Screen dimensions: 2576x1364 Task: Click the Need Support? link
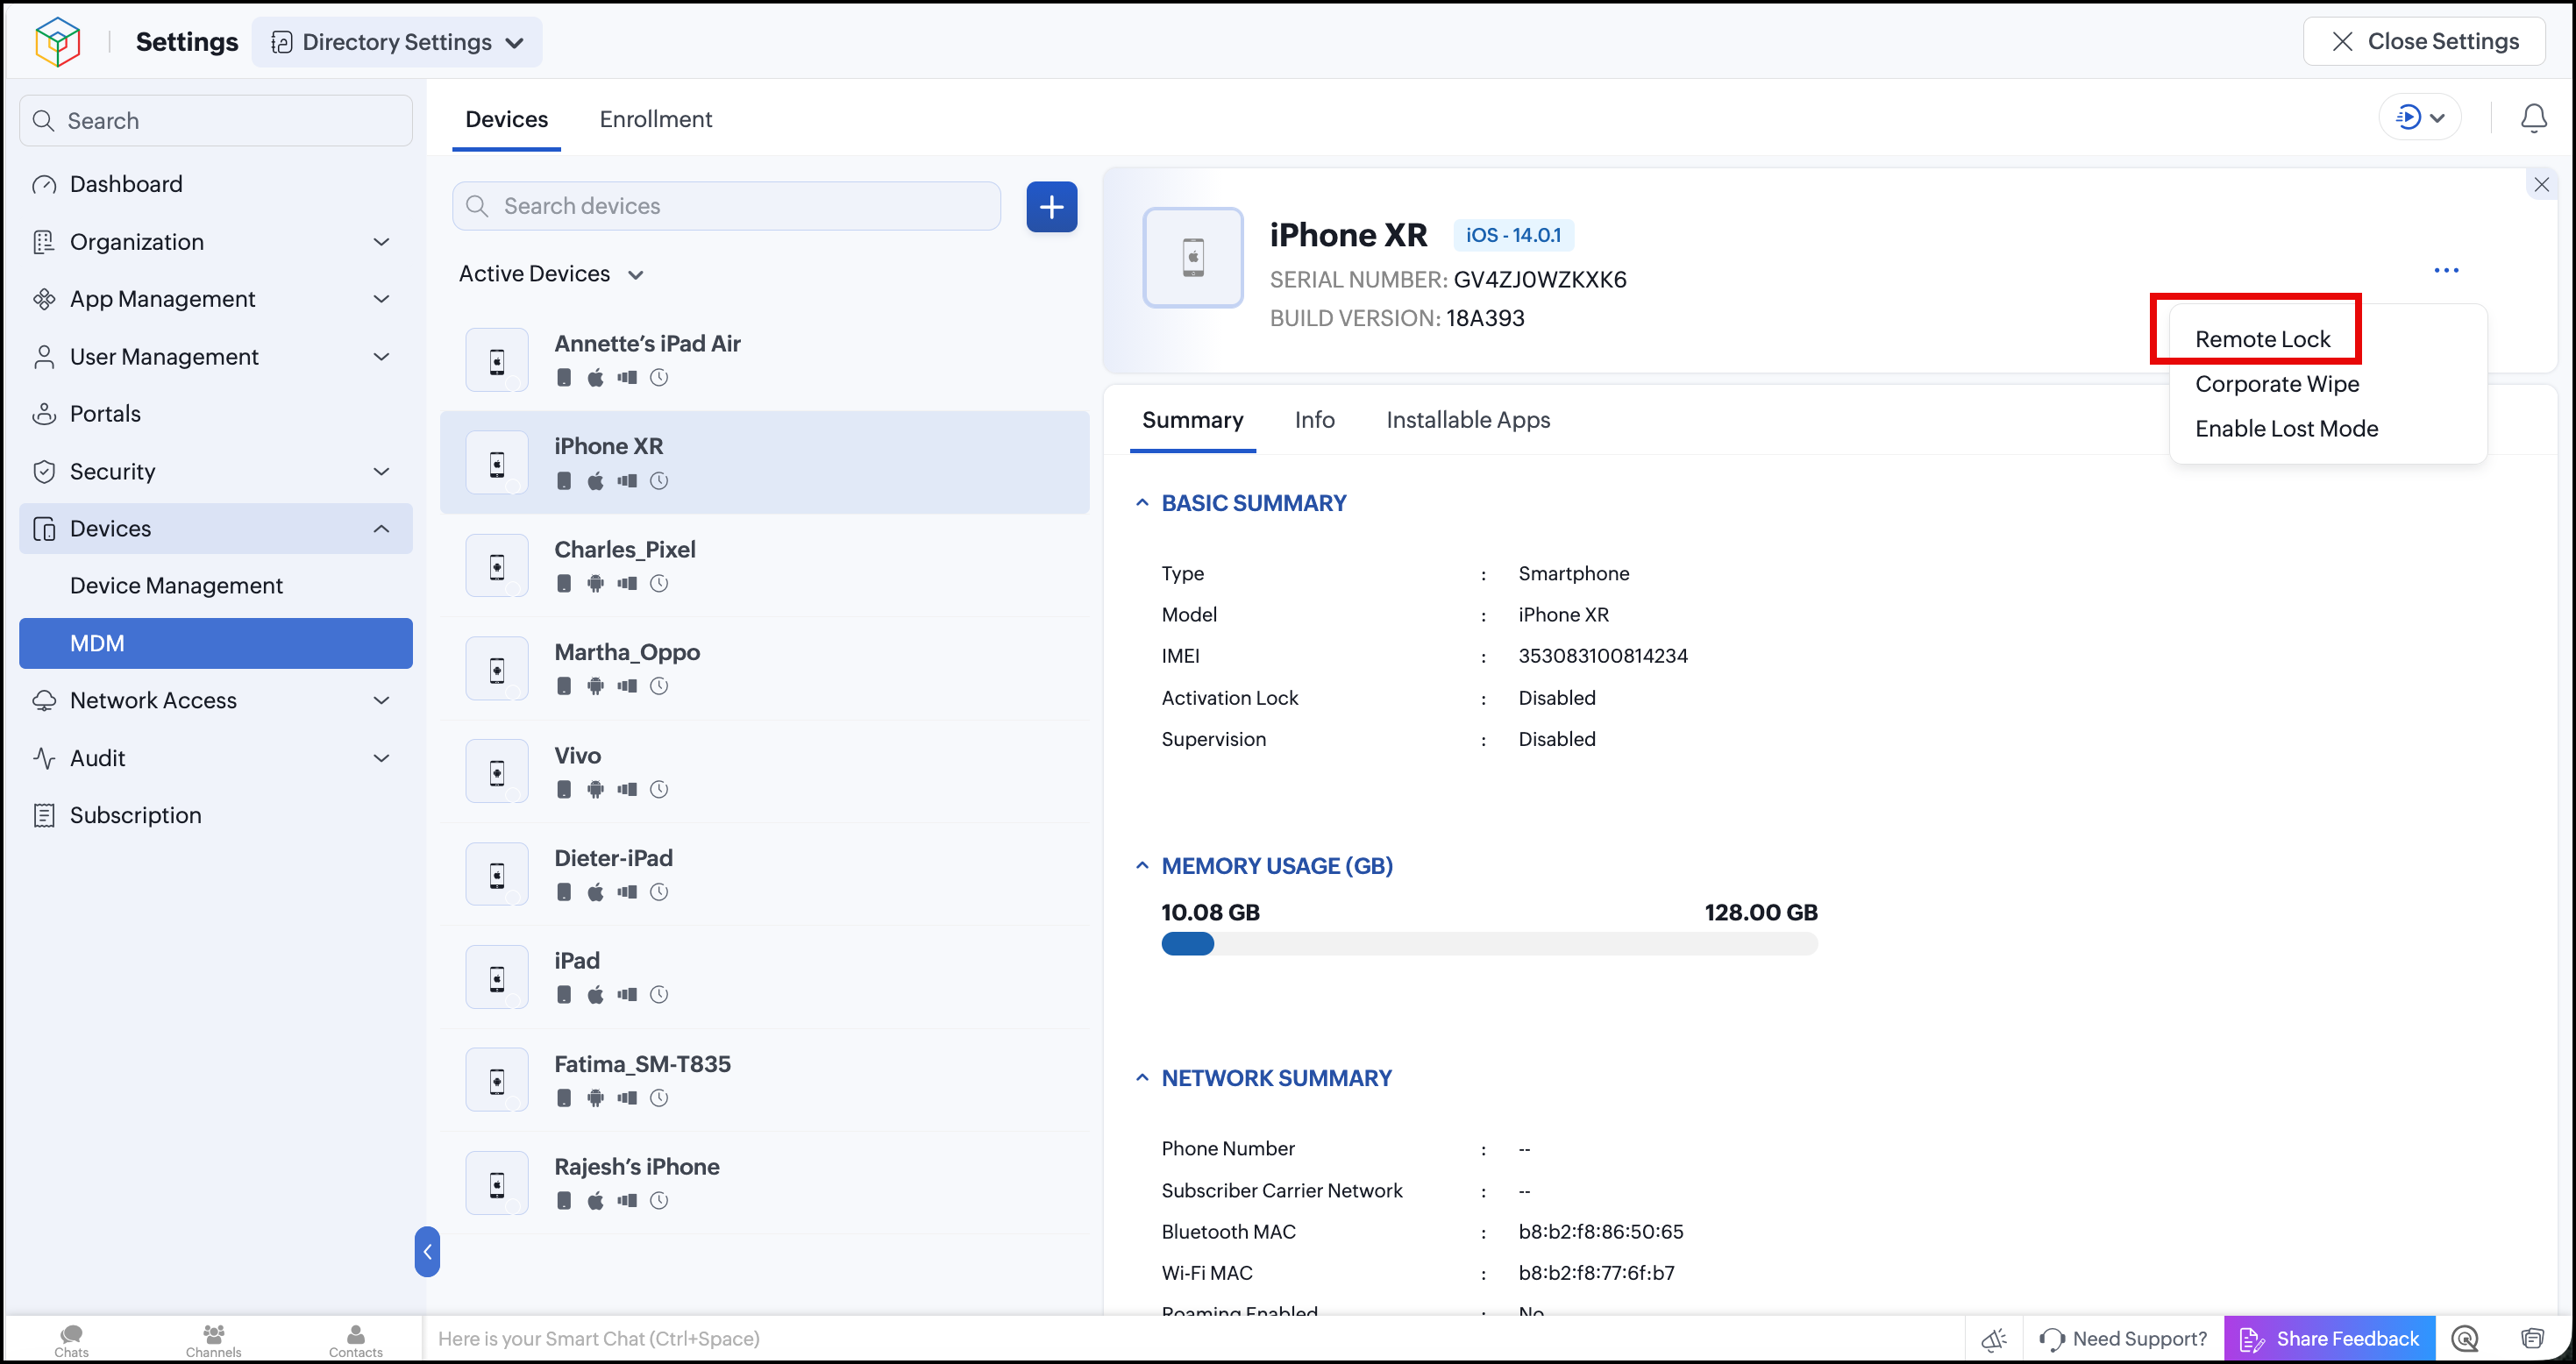click(x=2140, y=1339)
